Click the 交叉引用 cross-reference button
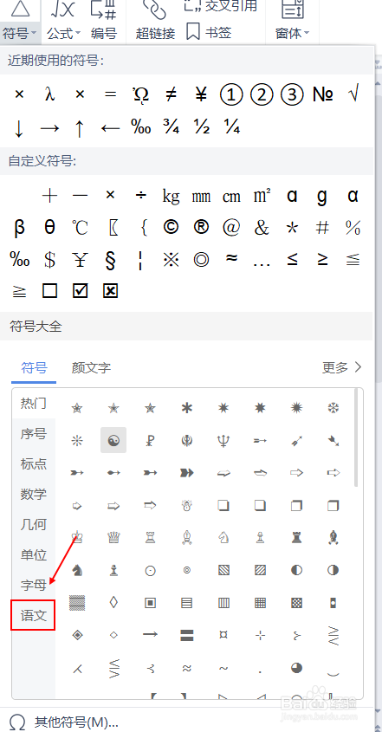Screen dimensions: 382x732 [x=221, y=5]
